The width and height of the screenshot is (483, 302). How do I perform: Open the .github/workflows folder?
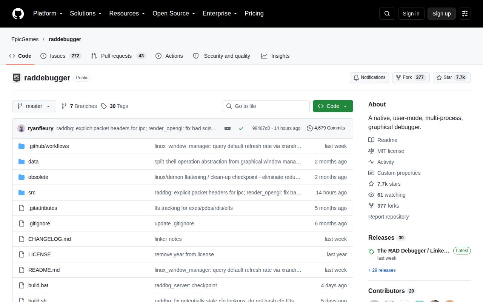click(x=49, y=146)
